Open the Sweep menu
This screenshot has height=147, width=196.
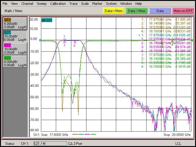[x=42, y=4]
